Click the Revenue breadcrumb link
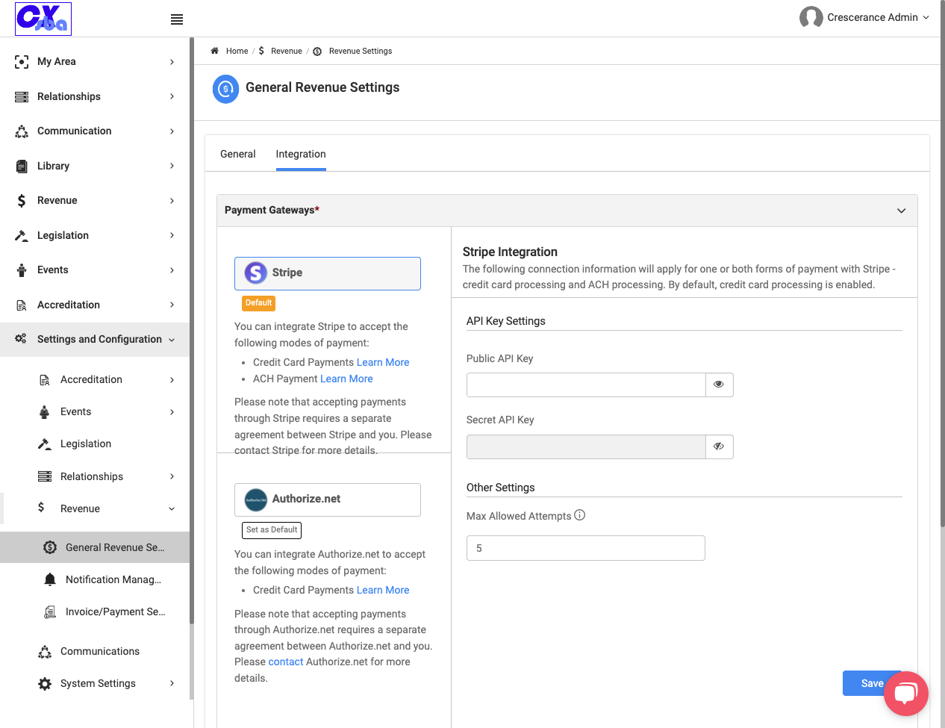Screen dimensions: 945x728 coord(287,51)
